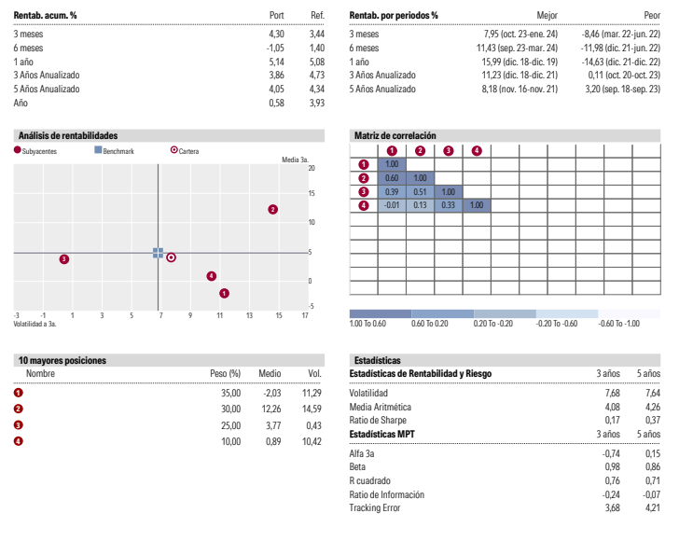Click the Subyacentes red legend marker
The image size is (693, 555).
[x=18, y=149]
